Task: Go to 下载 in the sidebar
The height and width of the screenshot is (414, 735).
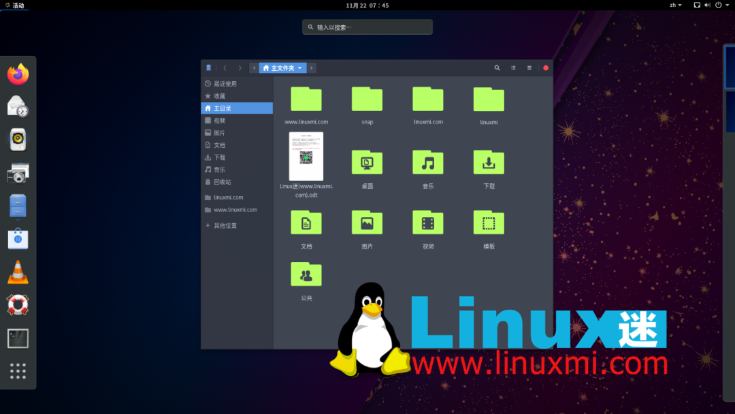Action: [237, 157]
